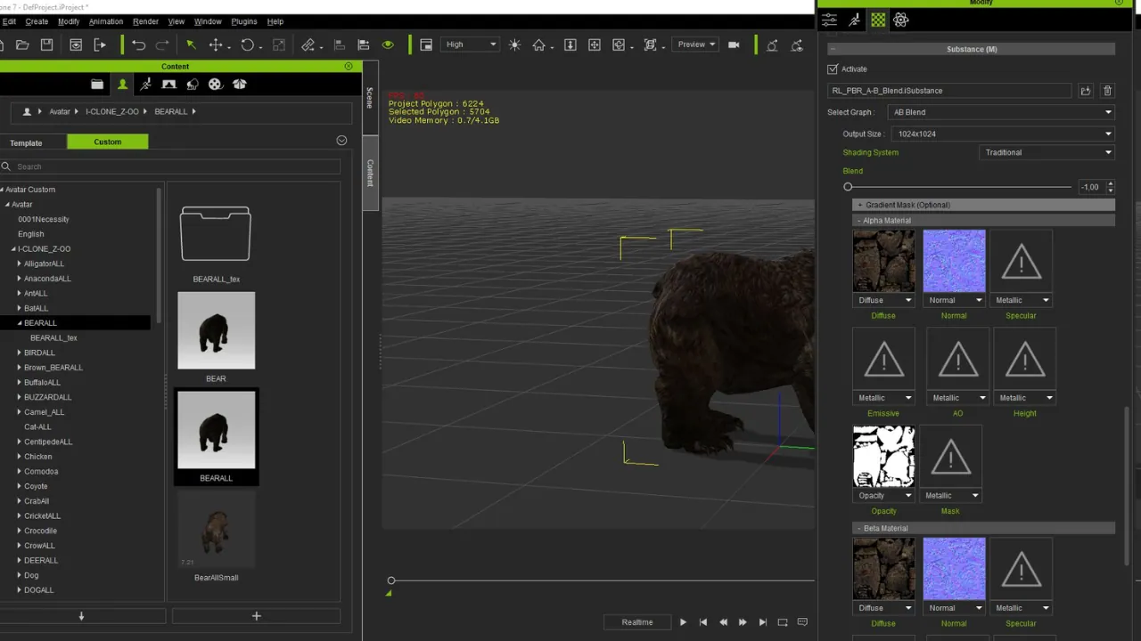1141x641 pixels.
Task: Open the Animation menu
Action: click(106, 21)
